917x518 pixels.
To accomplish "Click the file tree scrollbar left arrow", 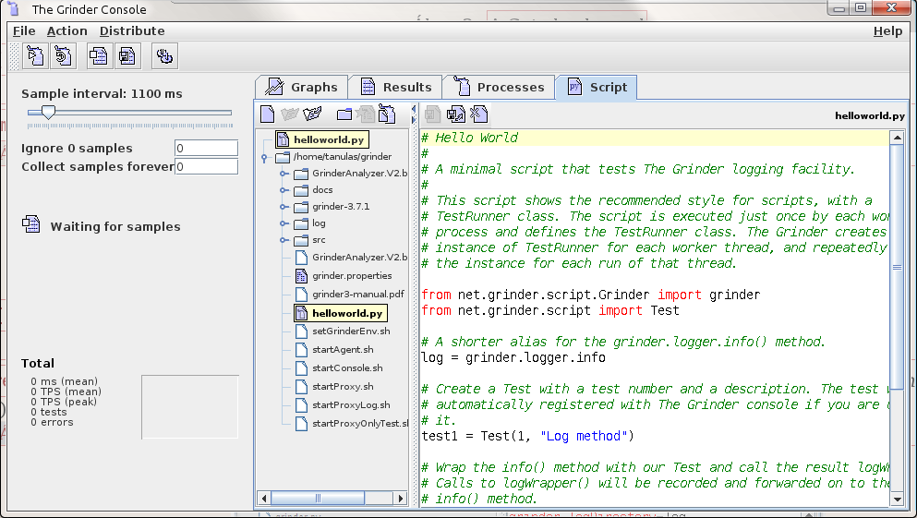I will [264, 498].
